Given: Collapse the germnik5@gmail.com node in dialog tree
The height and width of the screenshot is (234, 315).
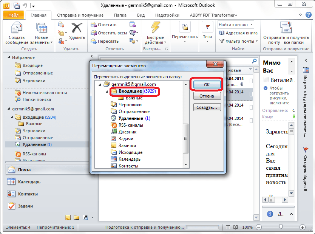Looking at the screenshot, I should coord(99,84).
